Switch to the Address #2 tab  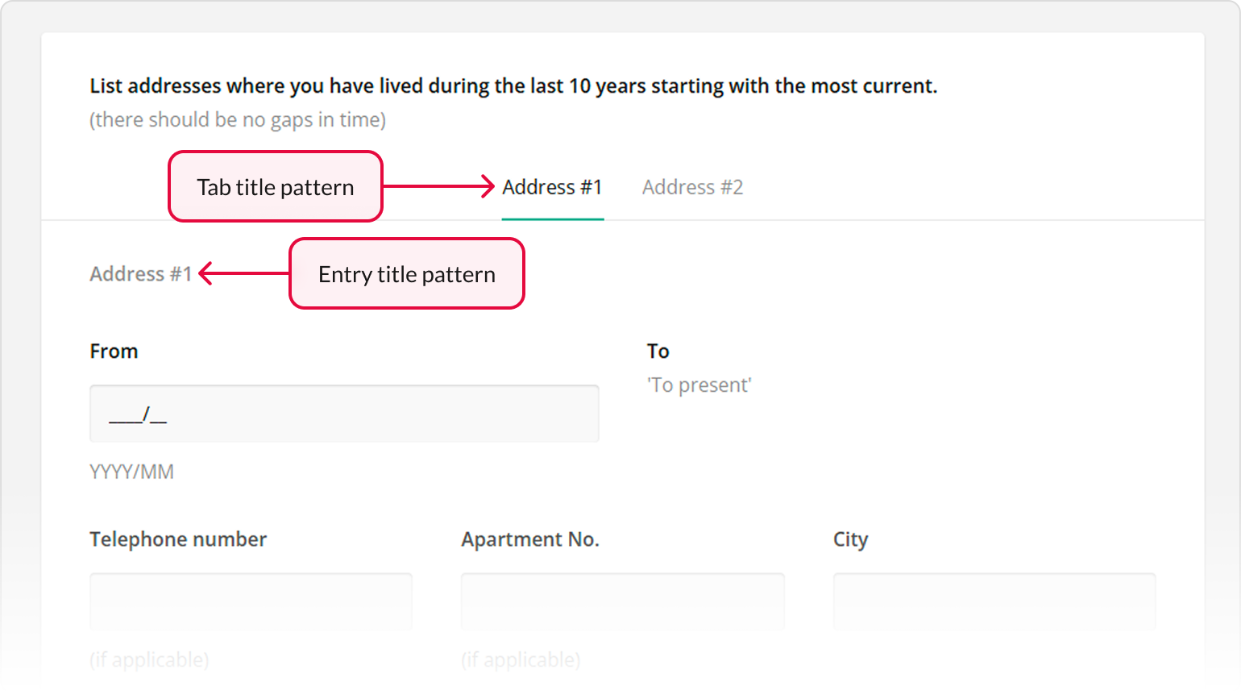692,187
